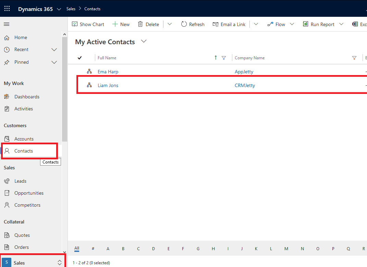Open Competitors in the sidebar
The image size is (367, 267).
pos(27,205)
